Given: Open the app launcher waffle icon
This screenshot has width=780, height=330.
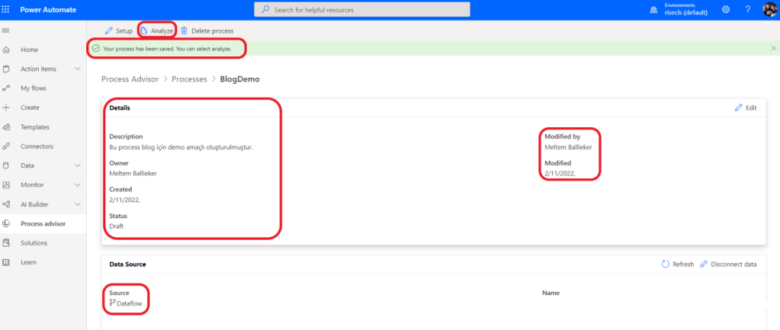Looking at the screenshot, I should click(7, 9).
